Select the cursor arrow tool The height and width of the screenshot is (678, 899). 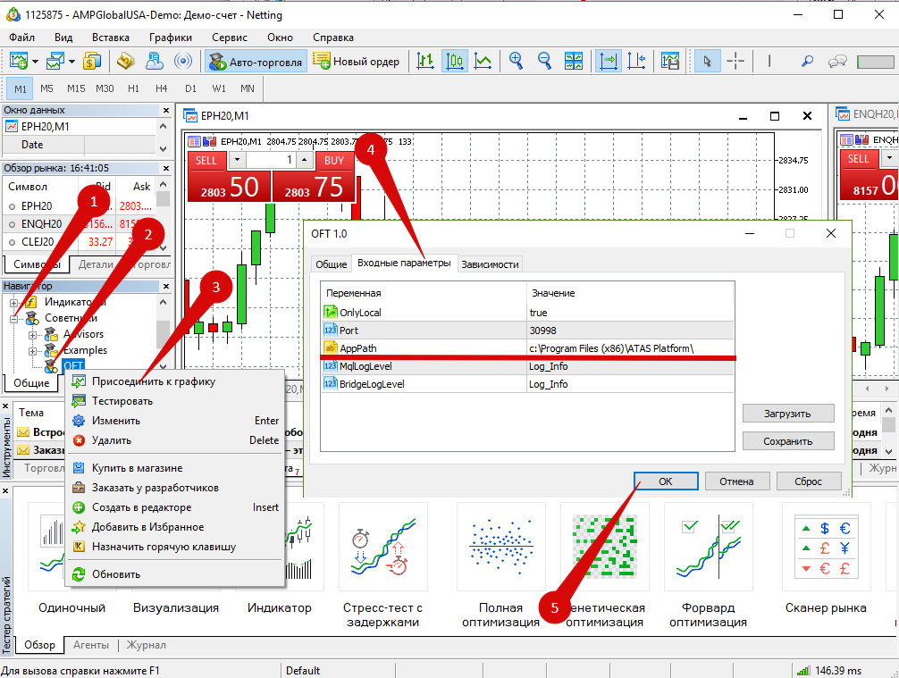pos(707,61)
